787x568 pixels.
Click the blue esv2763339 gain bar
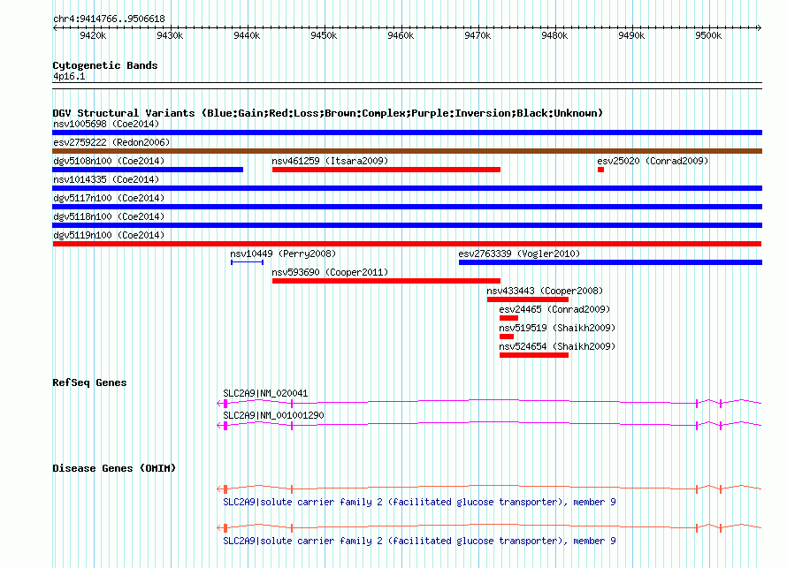(610, 262)
